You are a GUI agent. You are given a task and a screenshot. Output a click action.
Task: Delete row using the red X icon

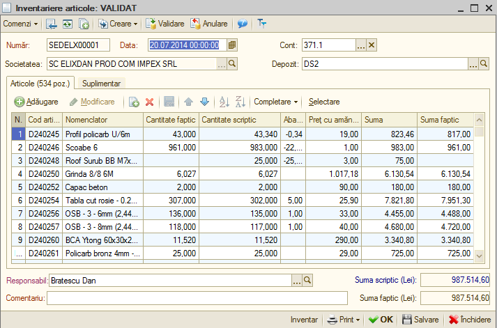coord(149,102)
